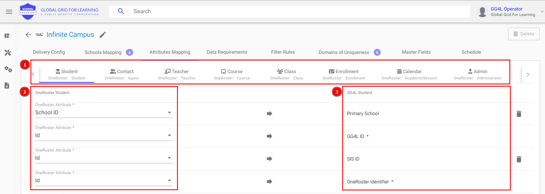Select the Admin entity tab

pyautogui.click(x=478, y=75)
